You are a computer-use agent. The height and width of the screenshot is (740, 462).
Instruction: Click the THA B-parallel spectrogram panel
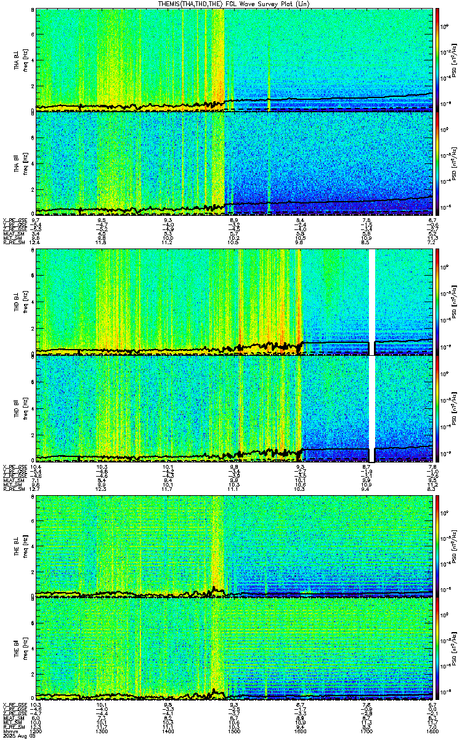click(234, 163)
